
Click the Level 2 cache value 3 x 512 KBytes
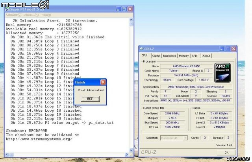[219, 123]
